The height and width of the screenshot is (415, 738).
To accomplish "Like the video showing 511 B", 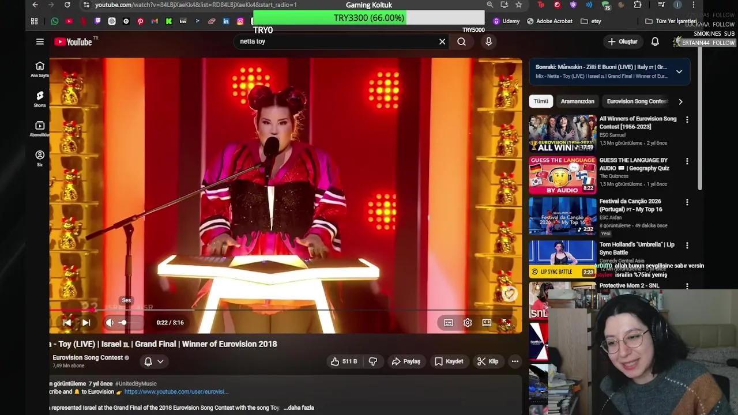I will (x=344, y=361).
